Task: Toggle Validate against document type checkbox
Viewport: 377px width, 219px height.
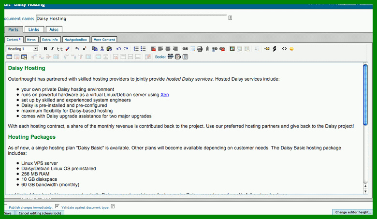Action: (x=57, y=206)
